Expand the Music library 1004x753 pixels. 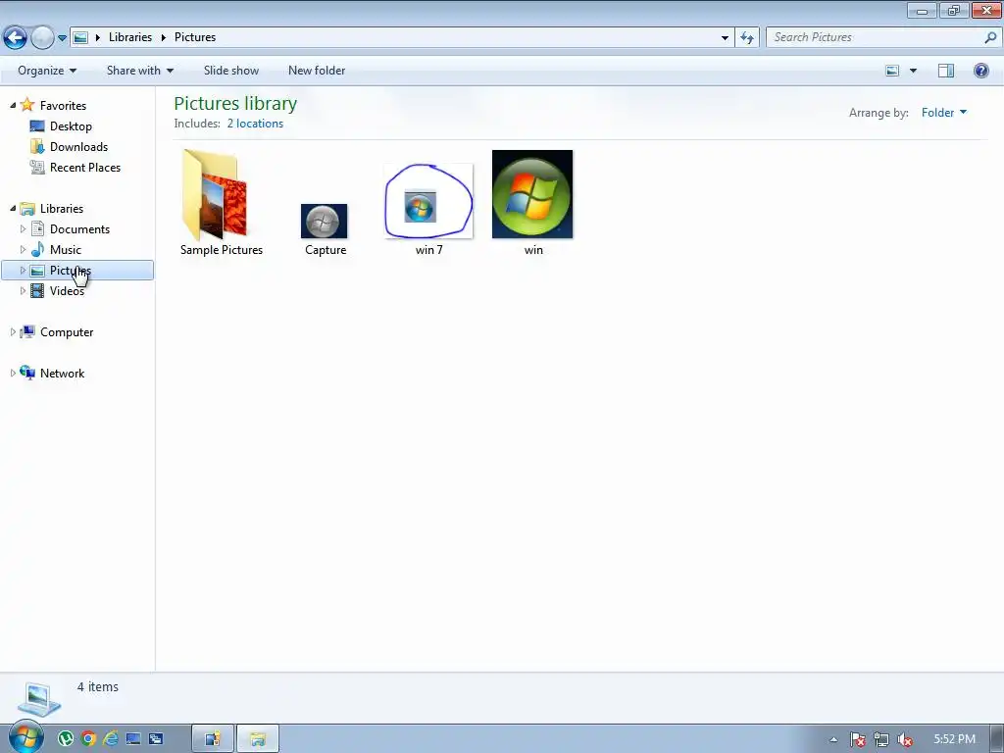24,249
